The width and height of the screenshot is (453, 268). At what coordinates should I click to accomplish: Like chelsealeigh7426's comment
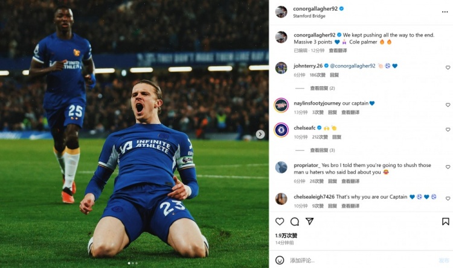pyautogui.click(x=448, y=198)
